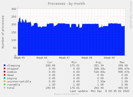This screenshot has height=97, width=133.
Task: Click the 'Cur:' column header
Action: pos(50,62)
